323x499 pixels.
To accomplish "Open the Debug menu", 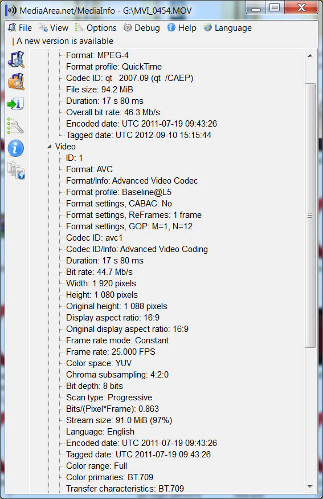I will tap(141, 28).
